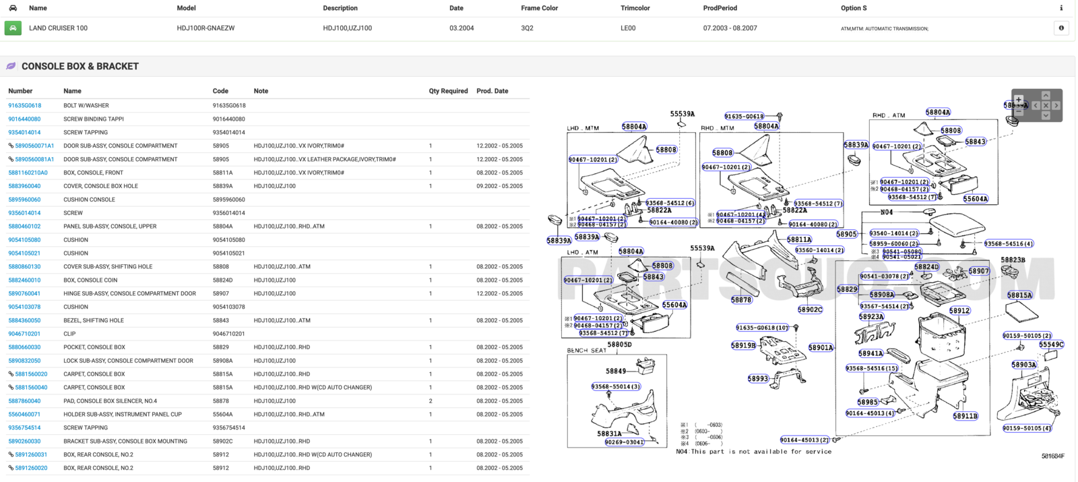Click the car icon in the vehicle header
Viewport: 1078px width, 482px height.
click(x=13, y=8)
